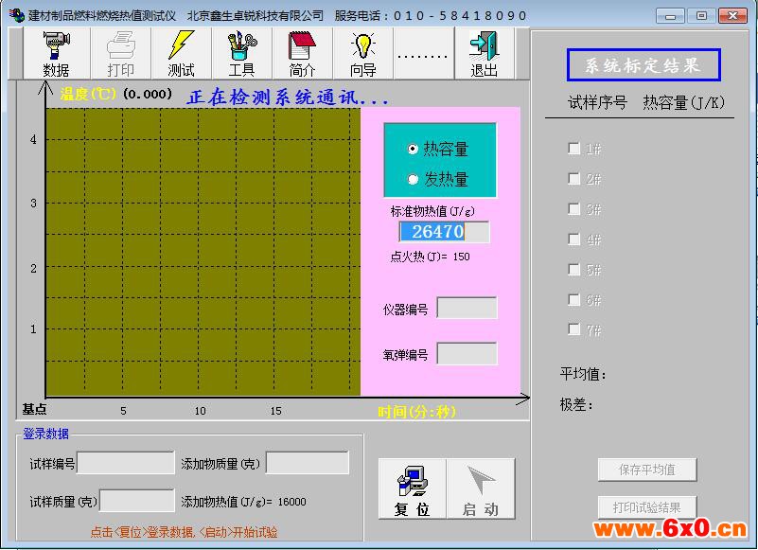Click the 正在检测系统通讯 status text

[x=288, y=98]
